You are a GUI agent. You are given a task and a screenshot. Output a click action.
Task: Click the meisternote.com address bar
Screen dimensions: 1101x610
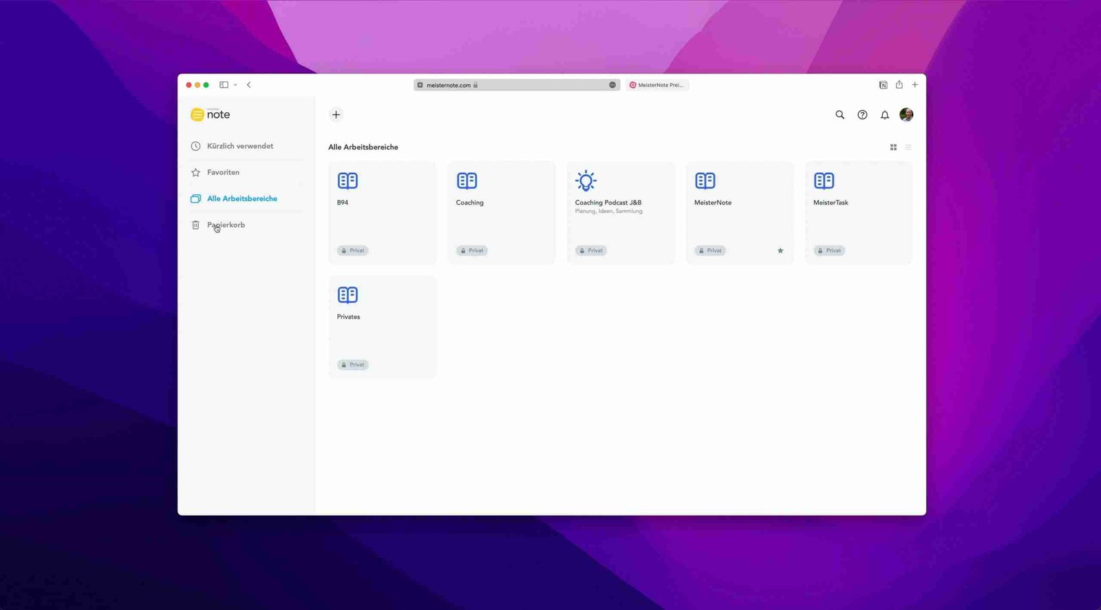(516, 85)
